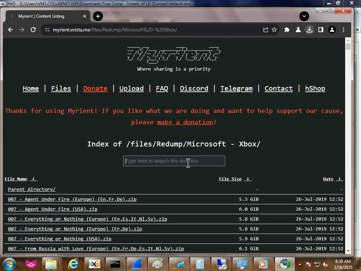The height and width of the screenshot is (271, 361).
Task: Open the FAQ navigation link
Action: coord(162,89)
